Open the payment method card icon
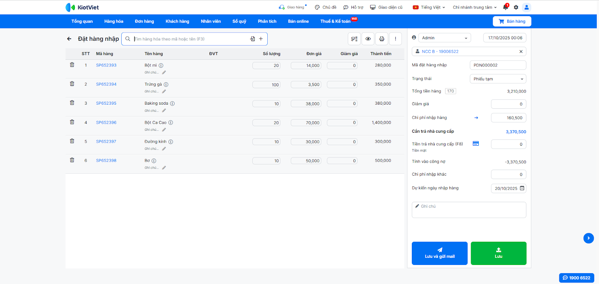 pyautogui.click(x=476, y=143)
